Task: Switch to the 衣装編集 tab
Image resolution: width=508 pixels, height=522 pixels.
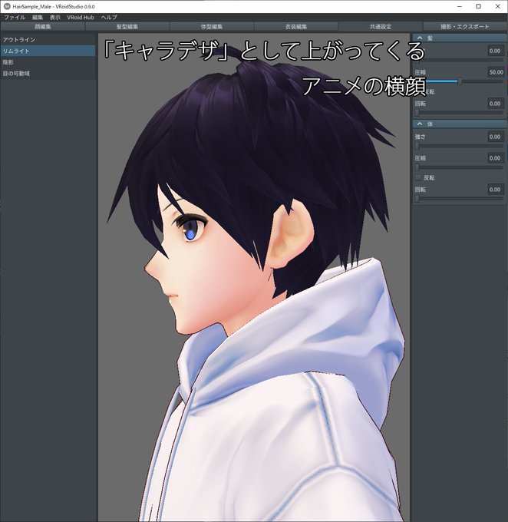Action: point(296,26)
